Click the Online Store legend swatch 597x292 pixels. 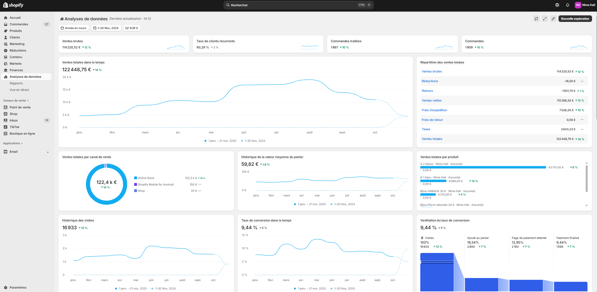pos(136,178)
